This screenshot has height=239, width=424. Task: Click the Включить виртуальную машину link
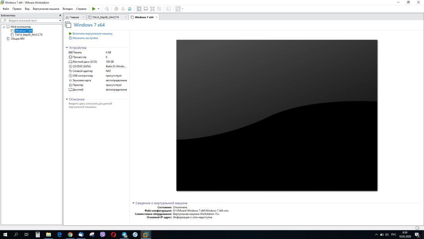[x=92, y=34]
